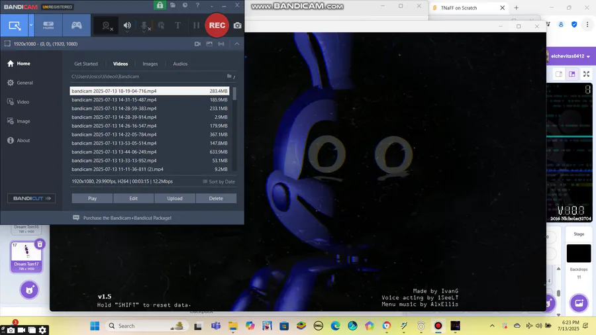Open output folder icon beside path
Viewport: 596px width, 335px height.
coord(229,76)
